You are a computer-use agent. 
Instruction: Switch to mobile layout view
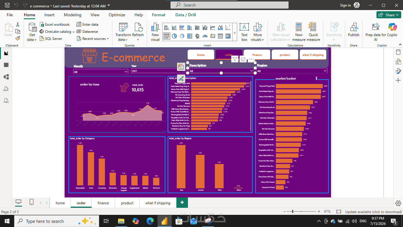[32, 202]
